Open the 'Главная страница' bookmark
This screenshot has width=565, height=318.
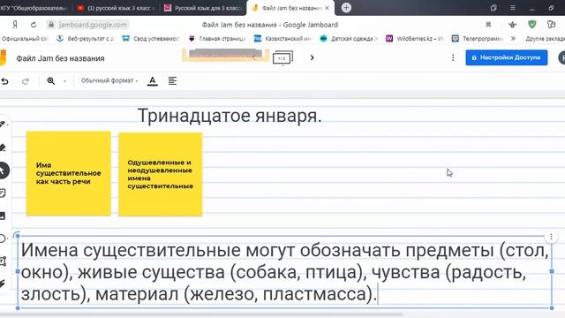(x=217, y=39)
